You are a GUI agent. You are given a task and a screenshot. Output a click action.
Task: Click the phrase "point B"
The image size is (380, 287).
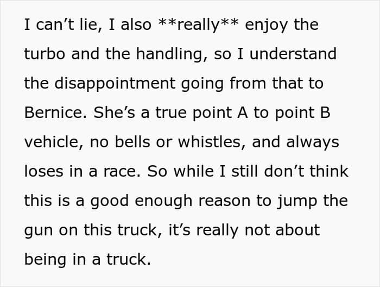[303, 113]
